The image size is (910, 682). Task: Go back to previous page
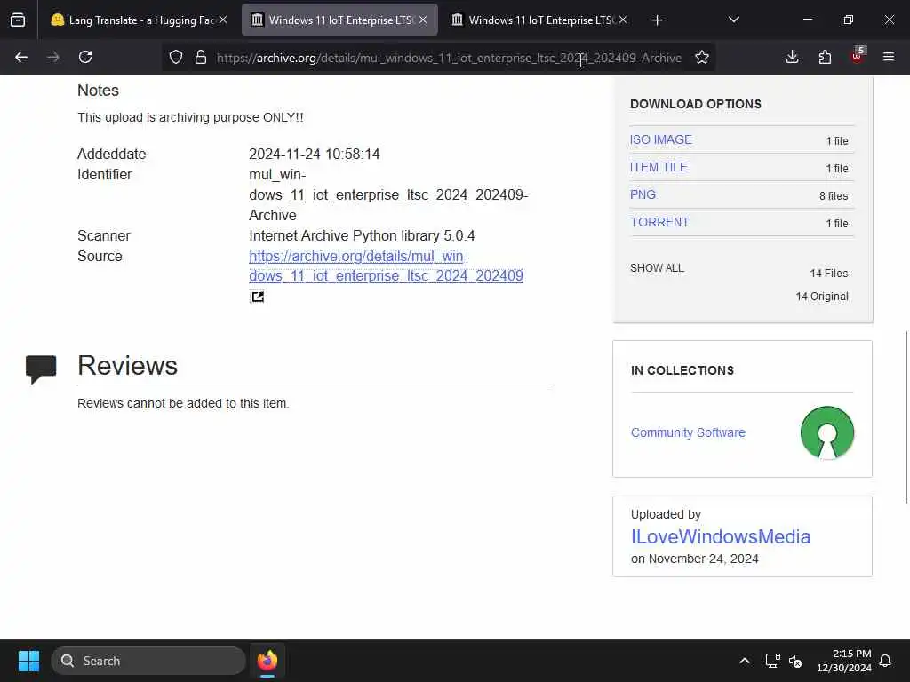click(21, 57)
